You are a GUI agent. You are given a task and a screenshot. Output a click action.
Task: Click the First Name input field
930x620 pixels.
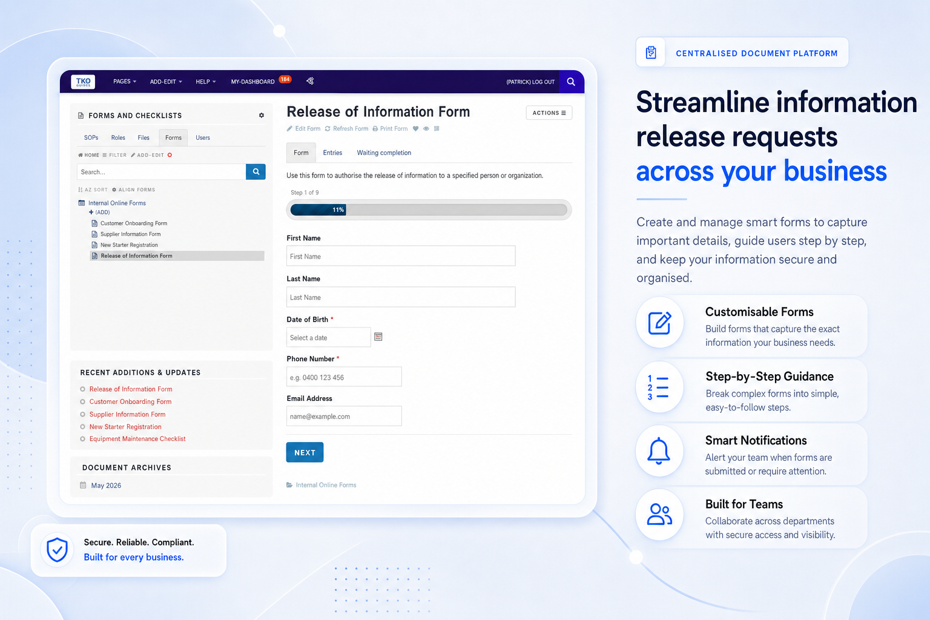401,256
